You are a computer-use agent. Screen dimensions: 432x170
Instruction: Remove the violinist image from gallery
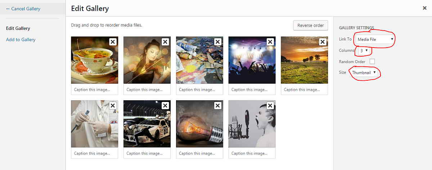click(165, 42)
